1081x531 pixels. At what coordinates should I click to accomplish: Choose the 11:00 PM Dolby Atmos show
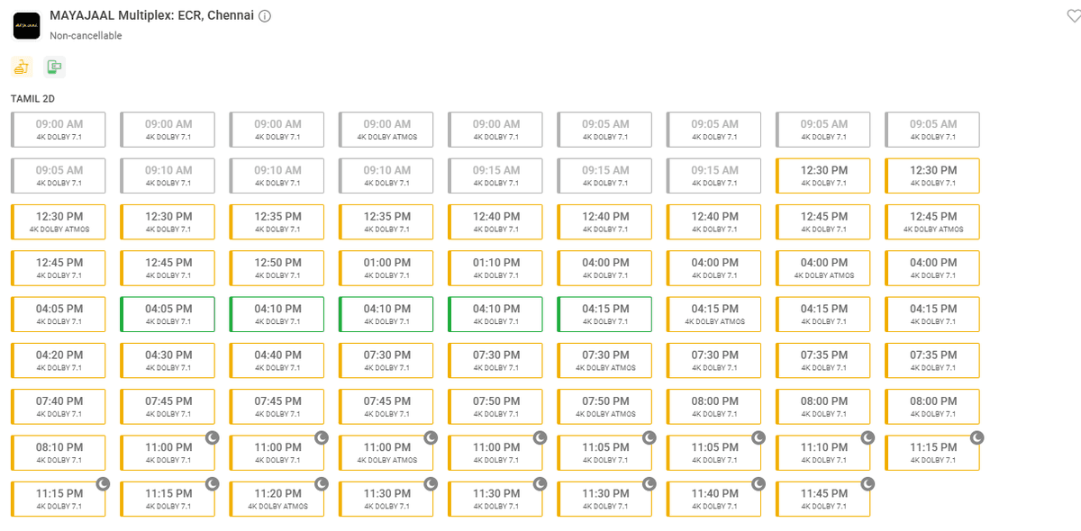tap(386, 453)
